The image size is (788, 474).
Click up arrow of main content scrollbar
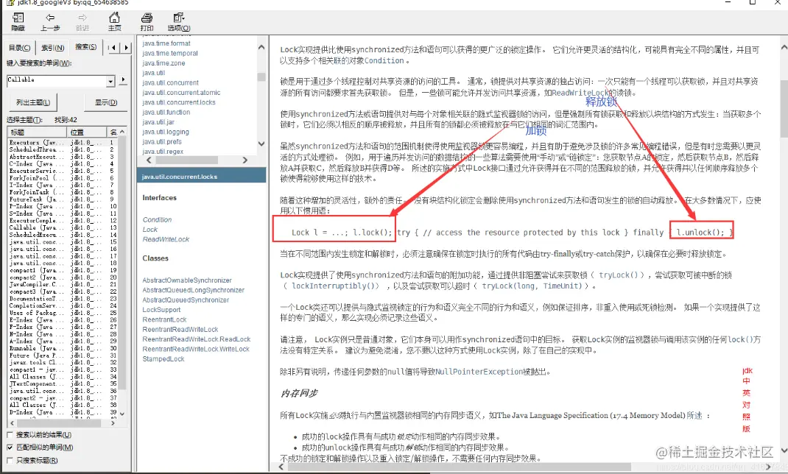784,47
